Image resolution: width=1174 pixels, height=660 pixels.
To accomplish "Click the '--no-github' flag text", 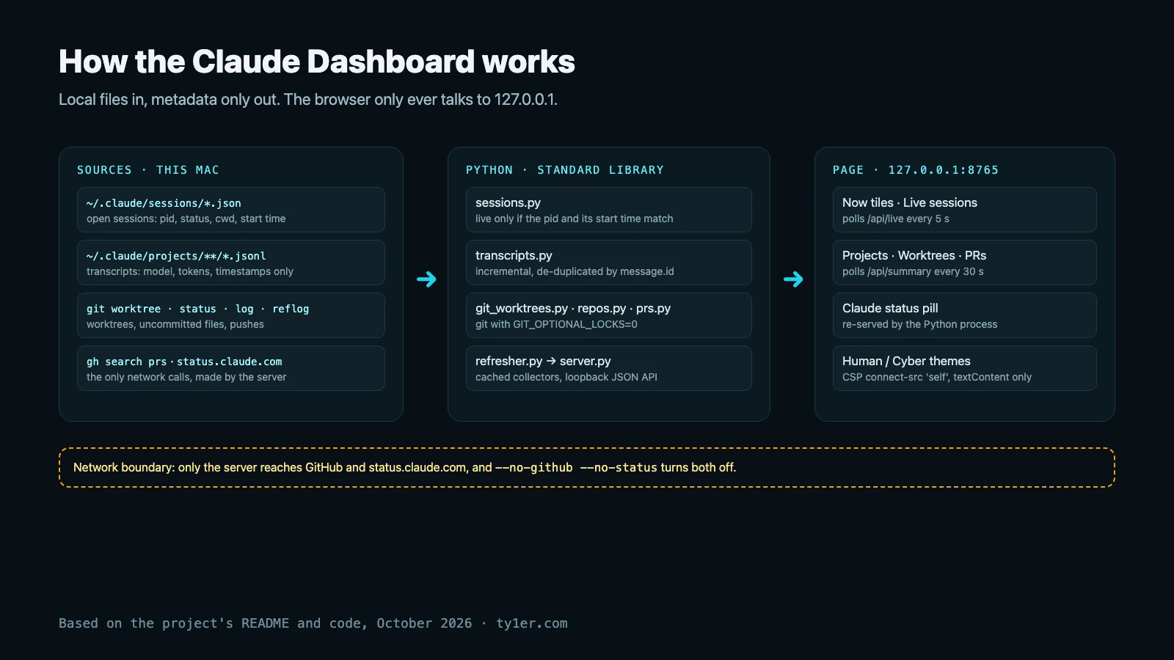I will point(534,468).
